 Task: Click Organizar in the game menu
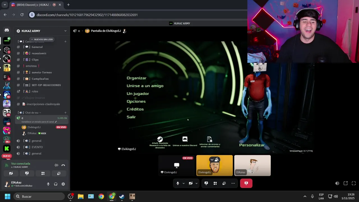(x=137, y=78)
